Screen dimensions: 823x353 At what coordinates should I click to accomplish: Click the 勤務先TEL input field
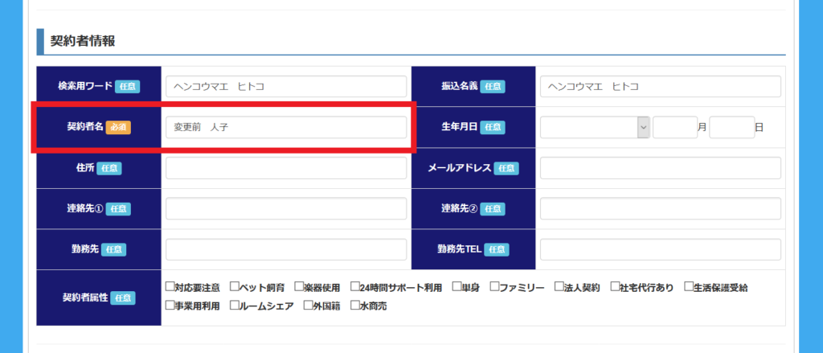point(661,249)
